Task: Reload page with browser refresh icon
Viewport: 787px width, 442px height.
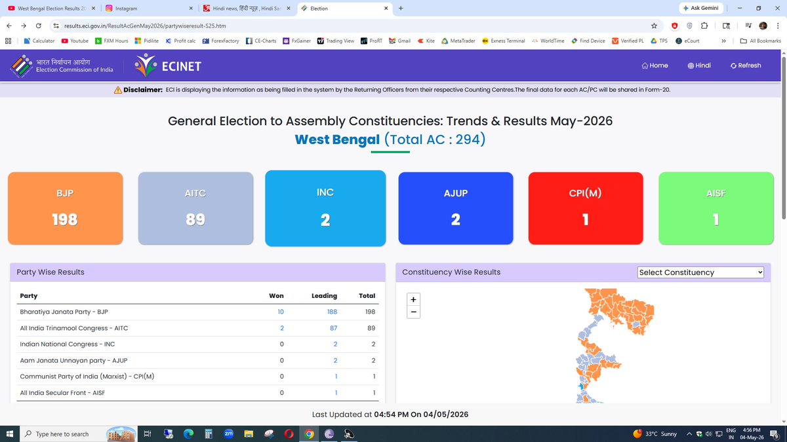Action: coord(39,26)
